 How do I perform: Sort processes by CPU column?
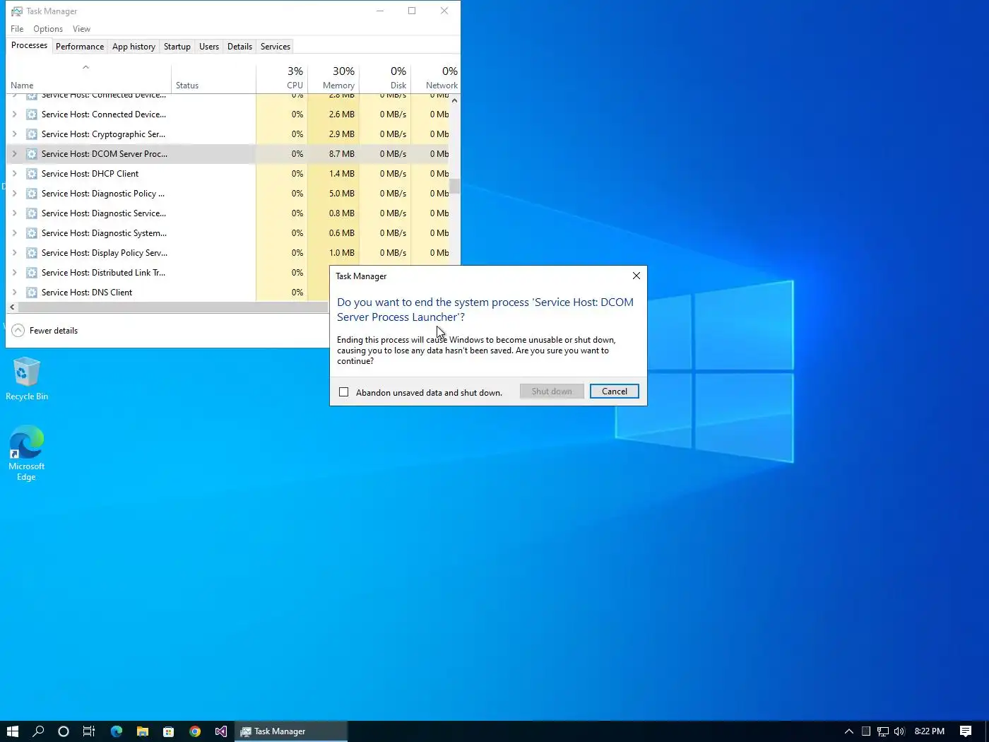point(282,78)
